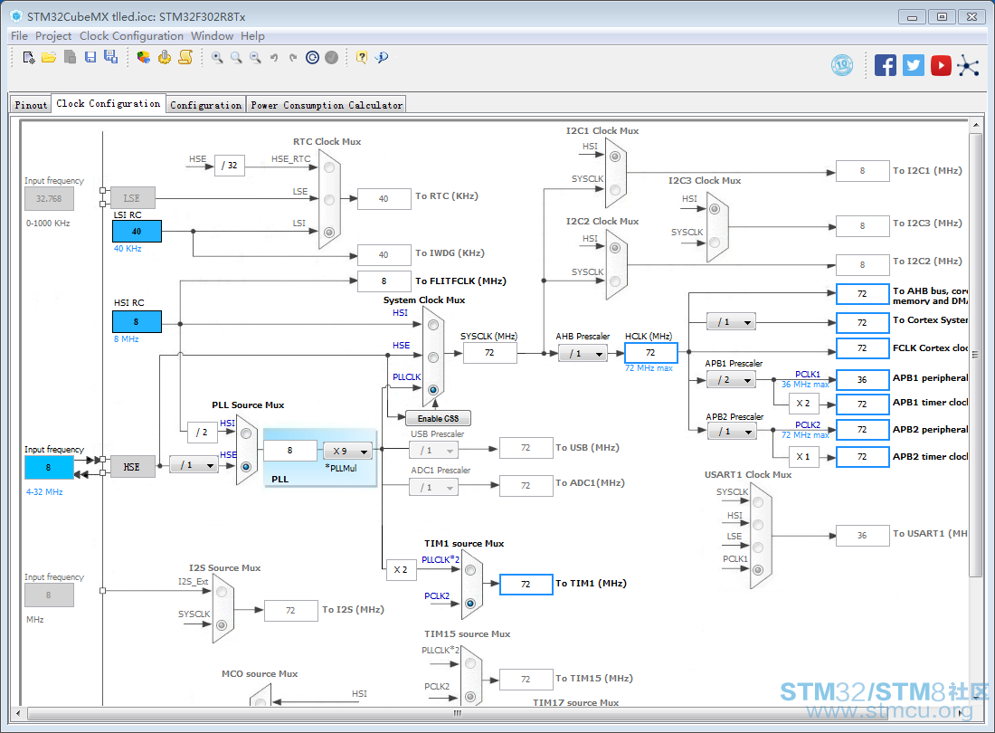Screen dimensions: 995x733
Task: Open the YouTube link icon
Action: (x=941, y=65)
